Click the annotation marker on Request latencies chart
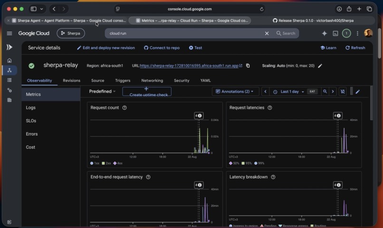The height and width of the screenshot is (228, 383). [337, 116]
